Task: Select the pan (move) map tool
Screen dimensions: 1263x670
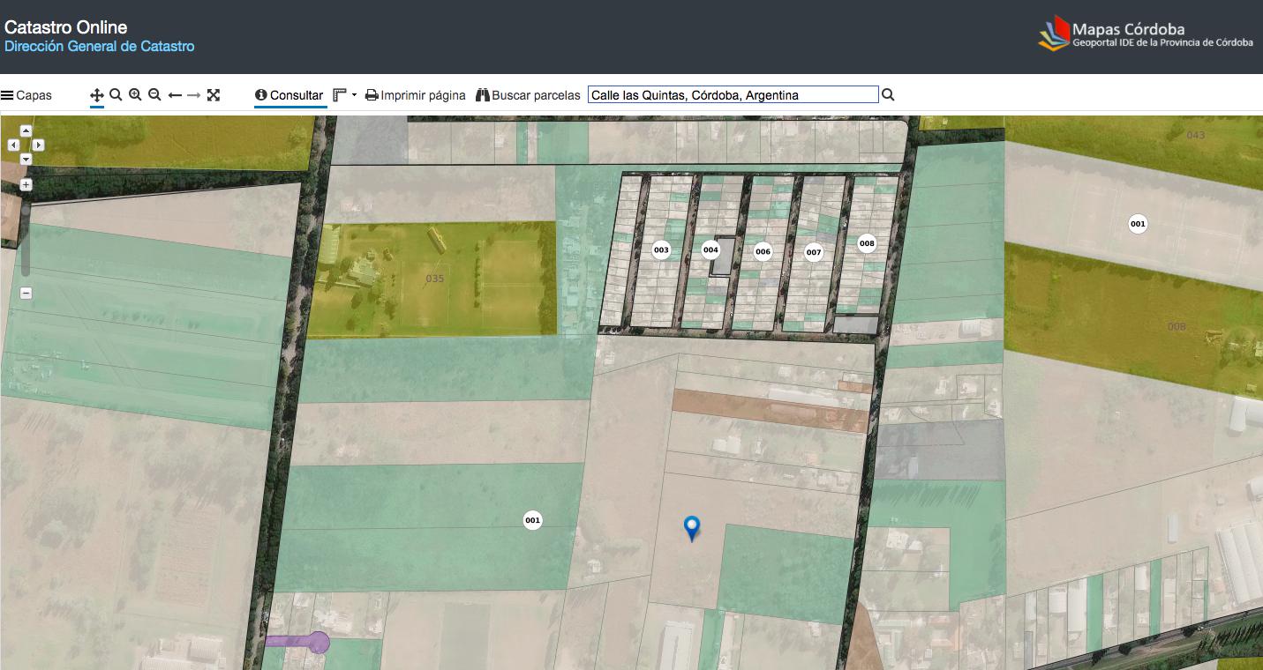Action: tap(97, 95)
